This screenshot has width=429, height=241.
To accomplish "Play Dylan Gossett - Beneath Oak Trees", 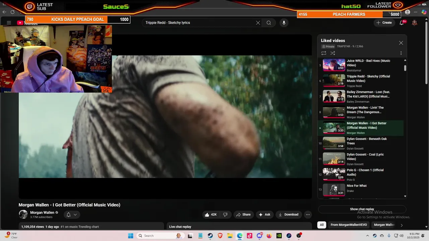I will (361, 143).
